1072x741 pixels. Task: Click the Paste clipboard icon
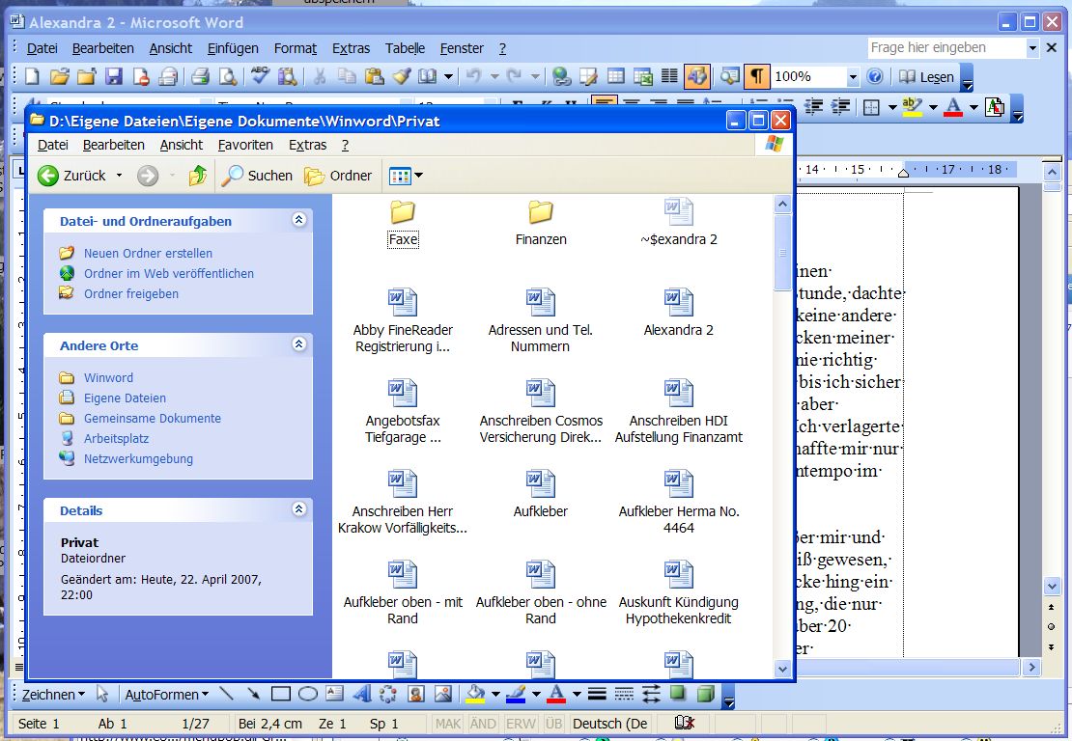(374, 76)
